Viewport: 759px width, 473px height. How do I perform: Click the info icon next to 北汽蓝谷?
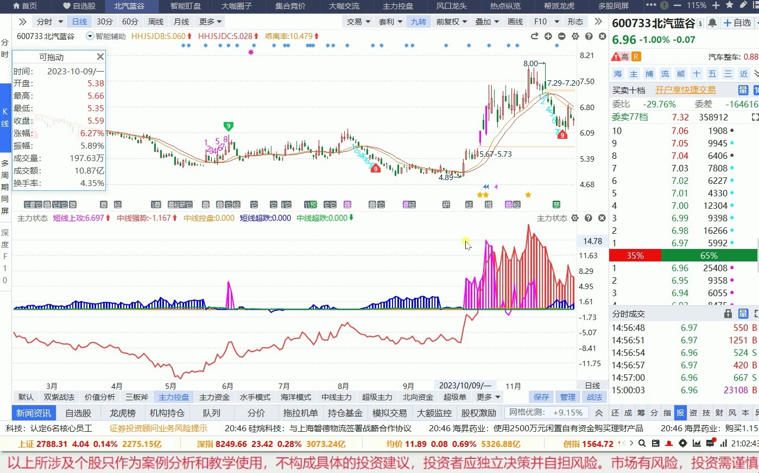pyautogui.click(x=700, y=24)
